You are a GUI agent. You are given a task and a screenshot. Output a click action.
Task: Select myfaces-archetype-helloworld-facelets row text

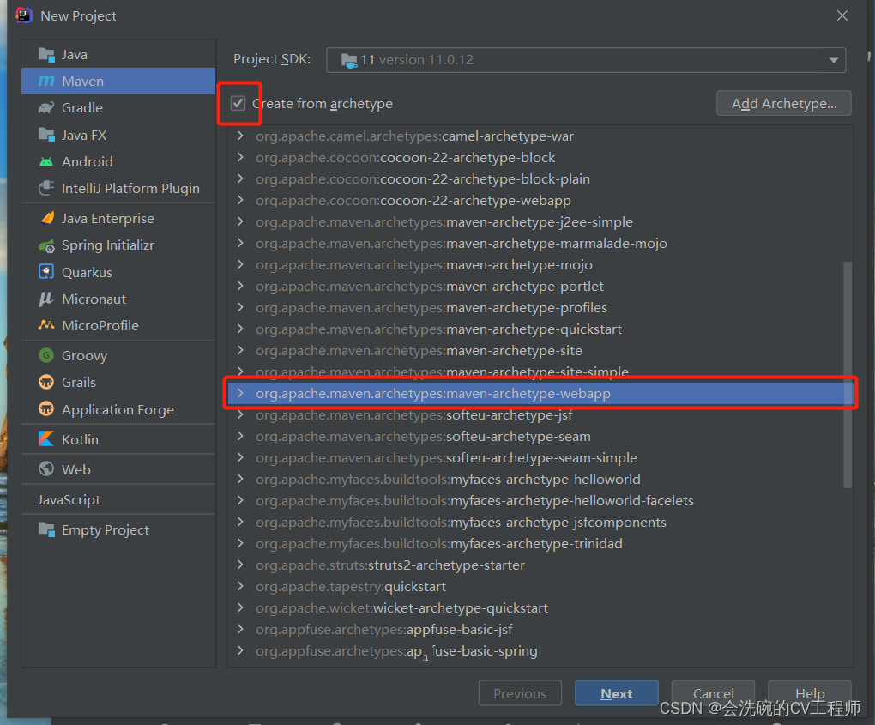click(x=475, y=500)
